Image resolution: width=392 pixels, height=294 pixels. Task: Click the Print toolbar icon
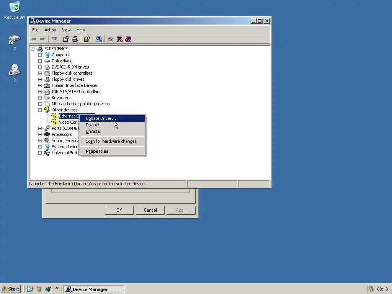click(75, 39)
